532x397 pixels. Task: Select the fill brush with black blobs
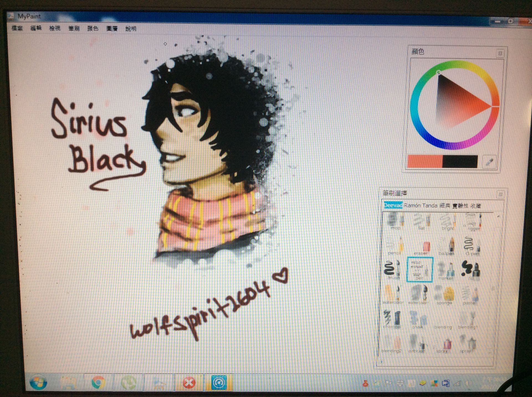tap(471, 270)
